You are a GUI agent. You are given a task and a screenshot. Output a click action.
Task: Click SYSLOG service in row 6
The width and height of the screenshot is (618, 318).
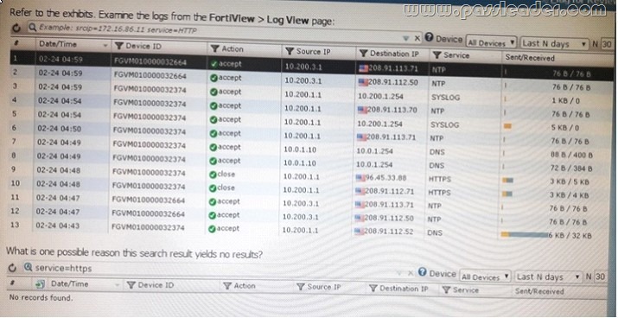tap(444, 124)
